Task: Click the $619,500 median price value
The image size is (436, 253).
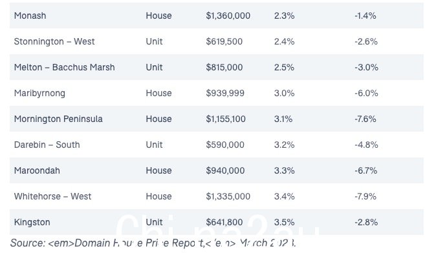Action: pyautogui.click(x=224, y=41)
